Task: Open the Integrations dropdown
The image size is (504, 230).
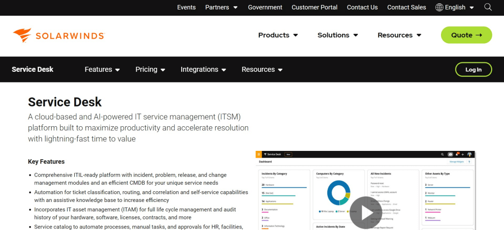Action: [203, 70]
